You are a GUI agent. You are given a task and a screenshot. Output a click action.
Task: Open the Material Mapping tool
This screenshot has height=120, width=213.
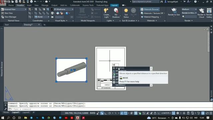pyautogui.click(x=150, y=17)
